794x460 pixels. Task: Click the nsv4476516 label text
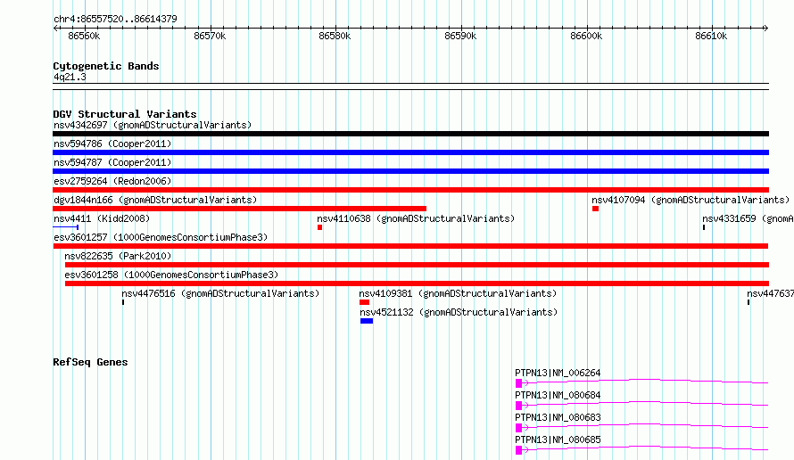click(220, 293)
